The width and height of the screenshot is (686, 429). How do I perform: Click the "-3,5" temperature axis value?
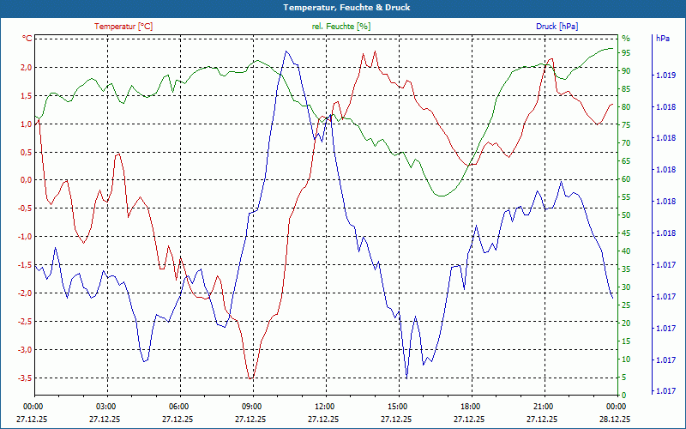click(25, 378)
